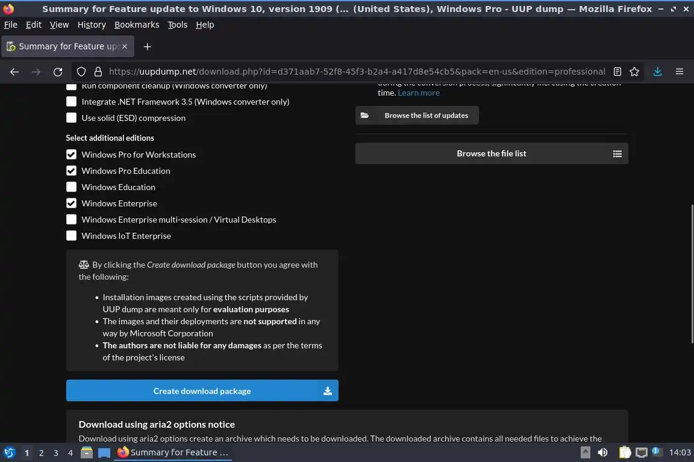Open Firefox downloads panel
The image size is (694, 462).
point(657,72)
